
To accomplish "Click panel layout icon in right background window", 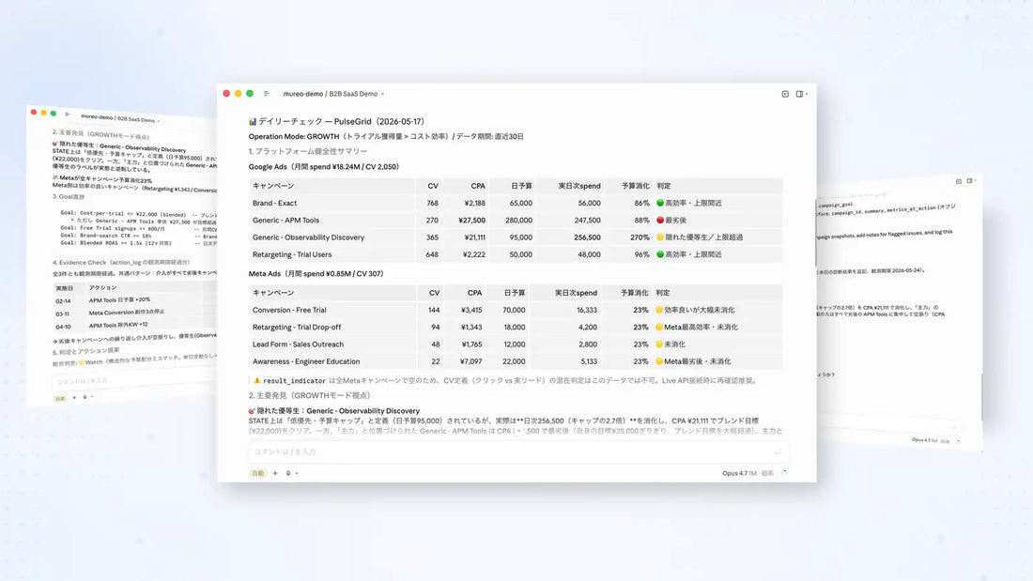I will point(969,180).
